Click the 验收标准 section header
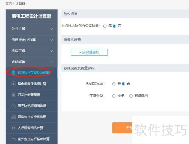The image size is (189, 144). point(125,14)
